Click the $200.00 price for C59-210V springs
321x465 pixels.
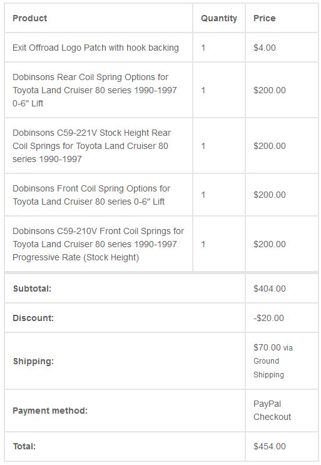pos(270,244)
